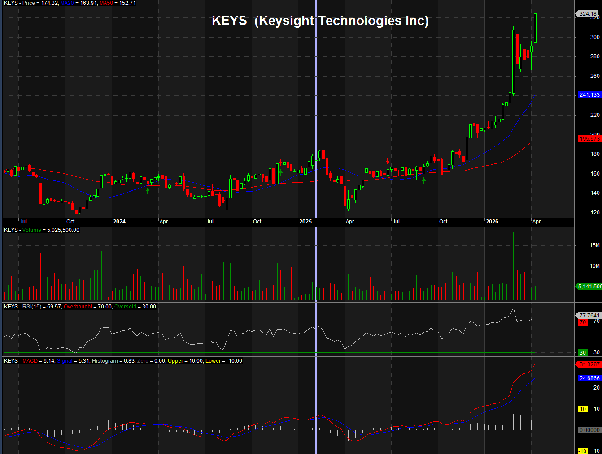Click the blue 24.6866 signal value tag

click(589, 378)
